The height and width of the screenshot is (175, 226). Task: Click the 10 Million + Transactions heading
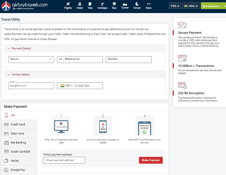click(196, 66)
